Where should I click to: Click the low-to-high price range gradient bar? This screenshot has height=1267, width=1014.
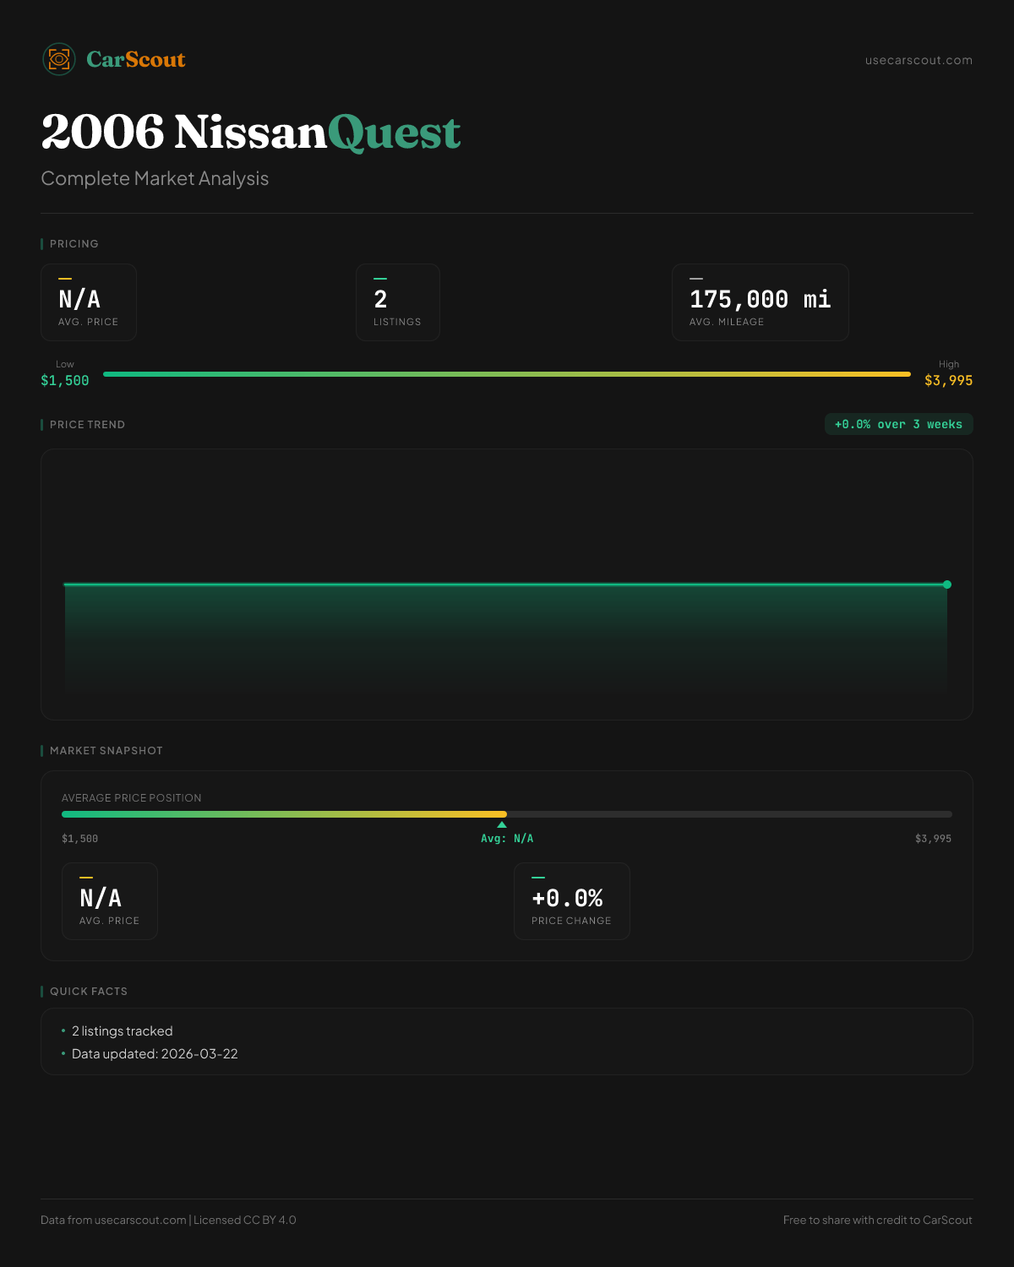click(507, 374)
